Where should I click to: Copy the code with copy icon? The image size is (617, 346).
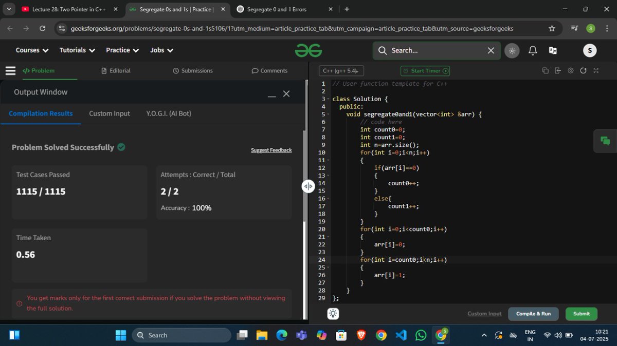(546, 71)
